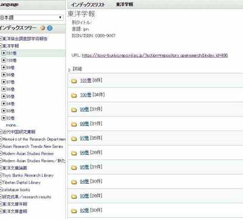Open the toyo-bunko repository URL link
This screenshot has width=243, height=219.
coord(155,55)
